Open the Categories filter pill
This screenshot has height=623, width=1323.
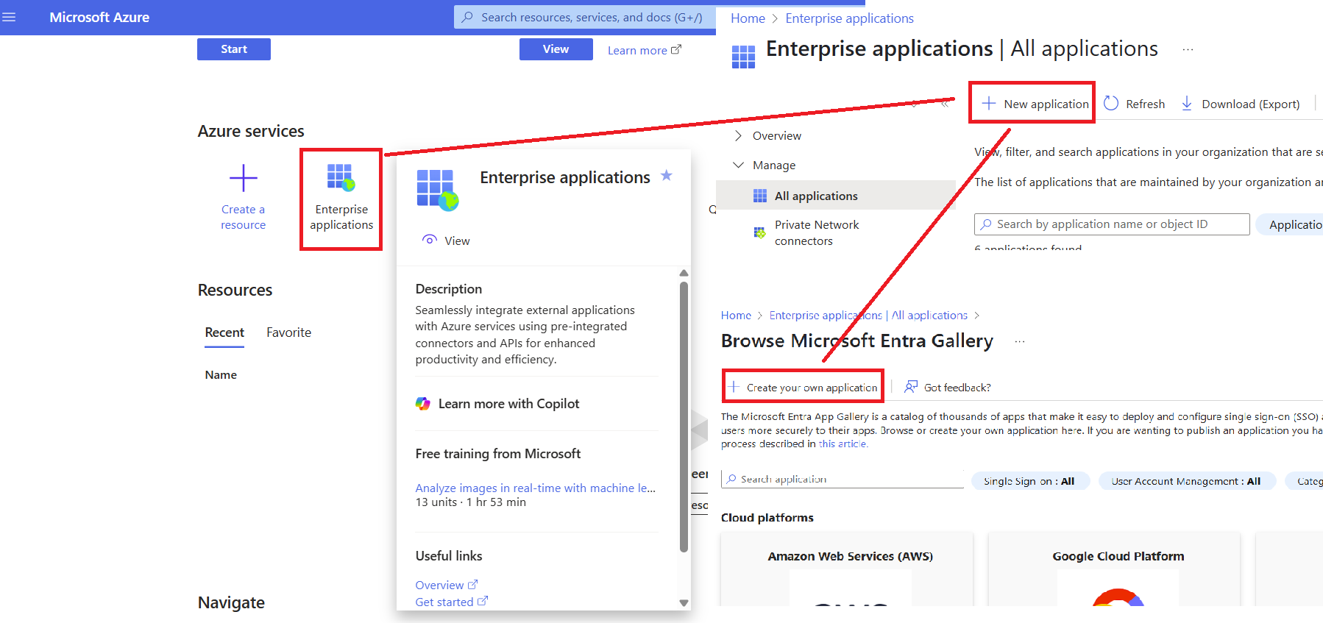(1305, 481)
